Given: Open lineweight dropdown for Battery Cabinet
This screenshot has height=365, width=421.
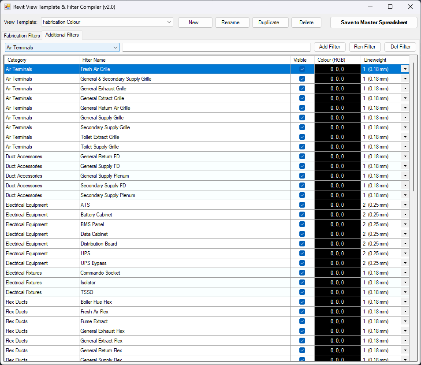Looking at the screenshot, I should click(x=405, y=215).
